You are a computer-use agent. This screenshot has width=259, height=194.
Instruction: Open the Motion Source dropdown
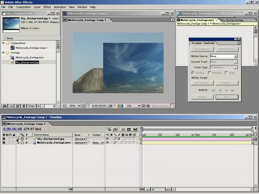point(236,56)
